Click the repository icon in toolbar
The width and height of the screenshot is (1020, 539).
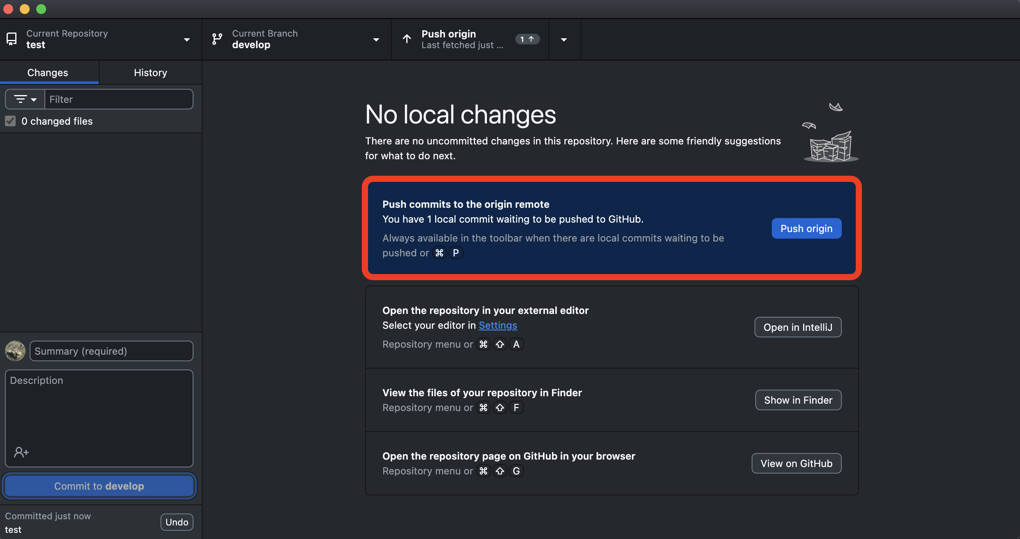pyautogui.click(x=12, y=39)
